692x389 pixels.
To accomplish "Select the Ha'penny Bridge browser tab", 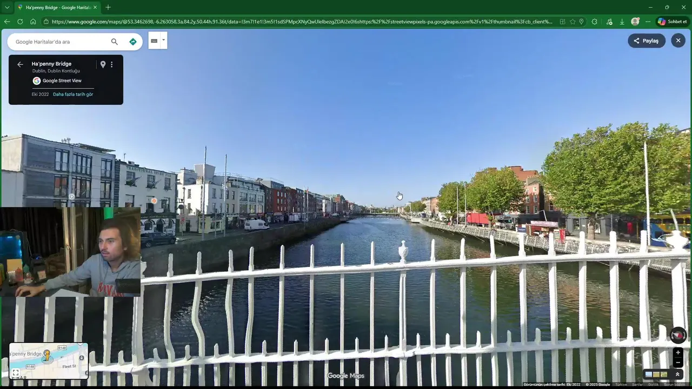I will point(57,8).
